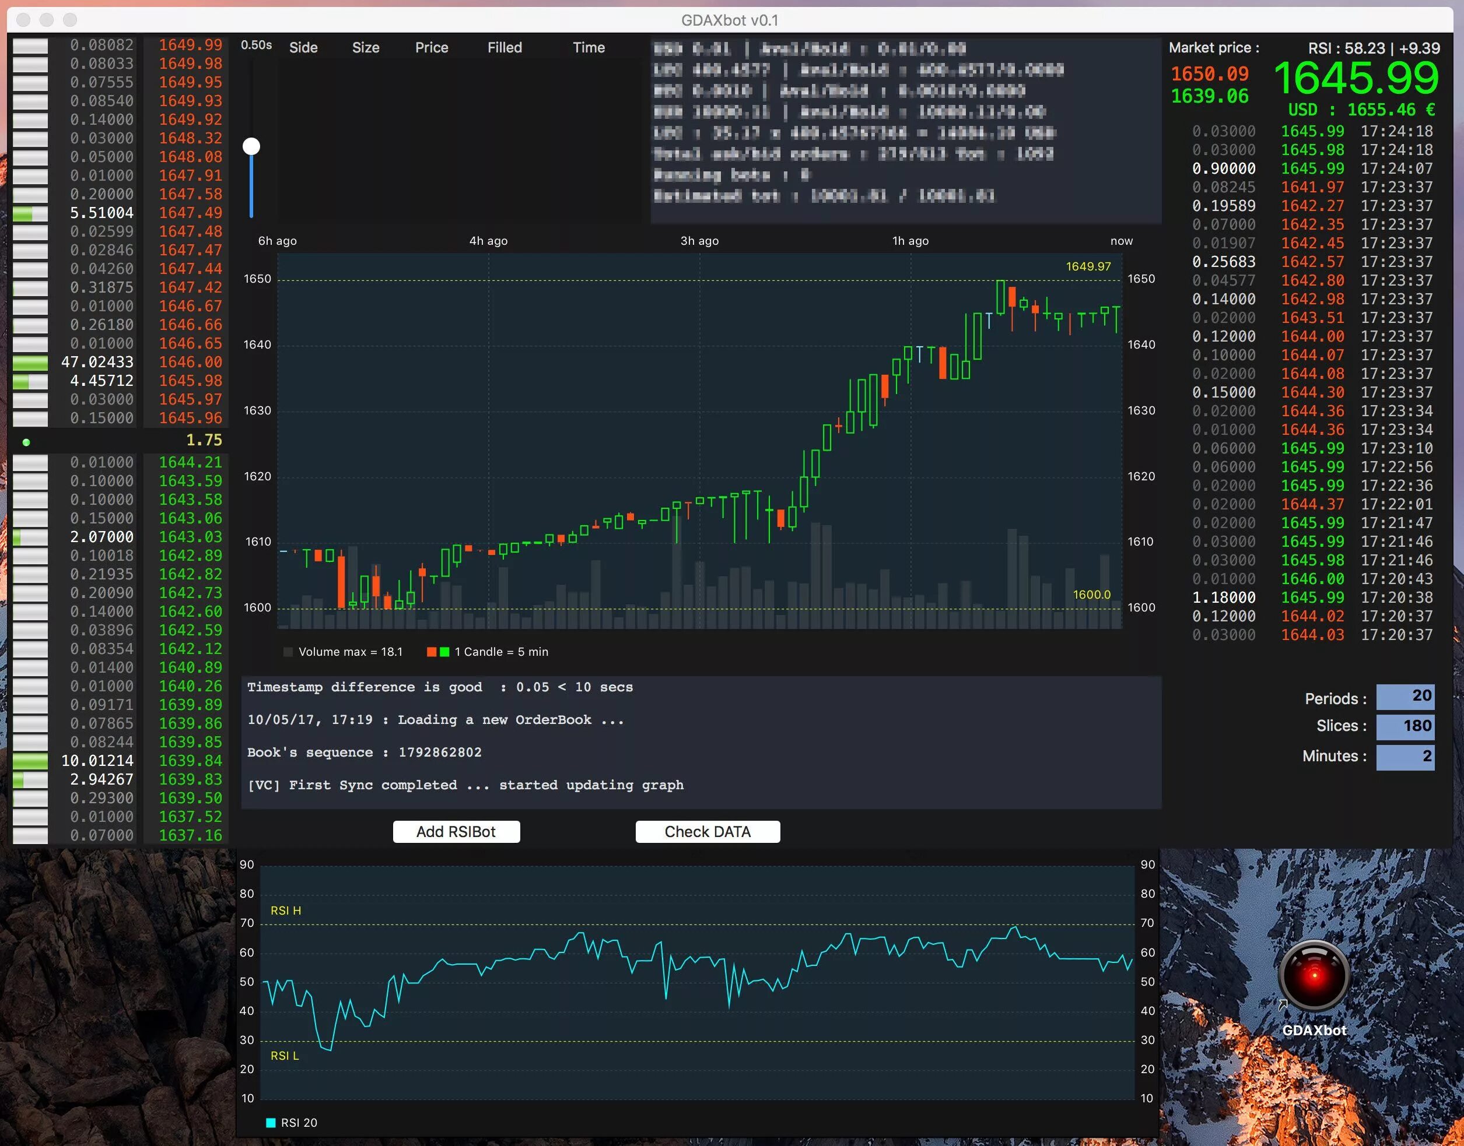Click the Periods input field
1464x1146 pixels.
(x=1405, y=697)
